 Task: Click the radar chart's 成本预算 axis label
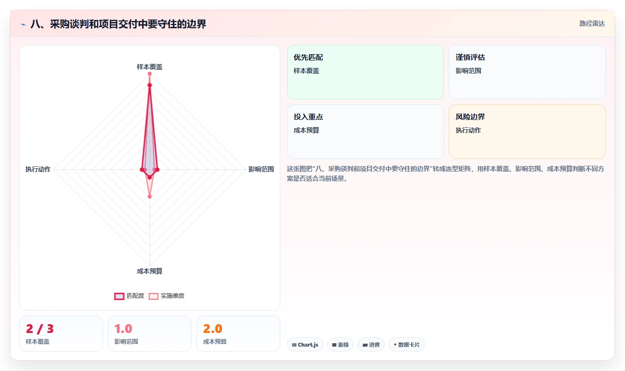coord(149,271)
